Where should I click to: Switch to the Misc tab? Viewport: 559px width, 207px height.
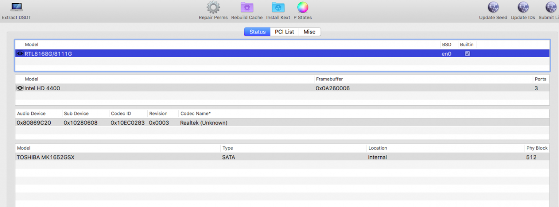pyautogui.click(x=309, y=32)
